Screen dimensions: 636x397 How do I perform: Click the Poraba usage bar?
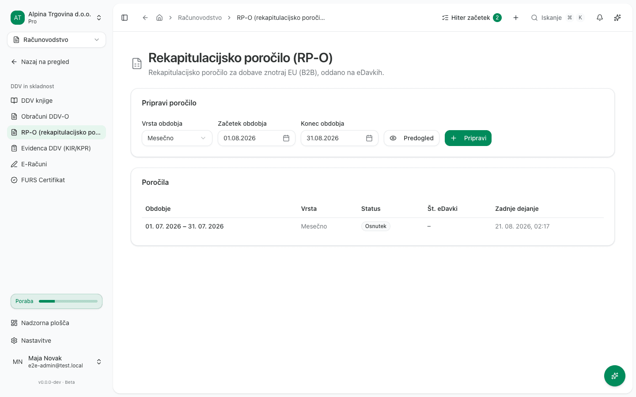(x=57, y=301)
